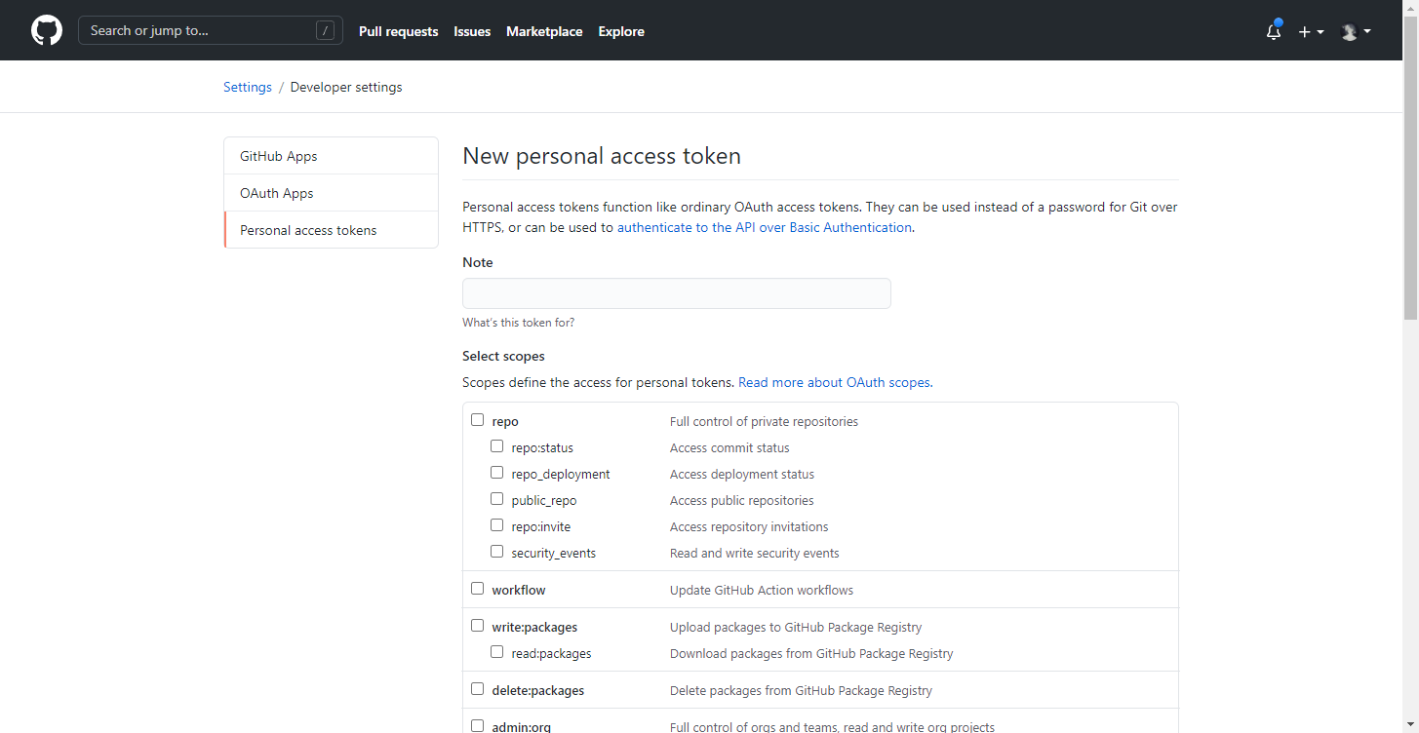The image size is (1419, 733).
Task: Open Read more about OAuth scopes link
Action: 834,382
